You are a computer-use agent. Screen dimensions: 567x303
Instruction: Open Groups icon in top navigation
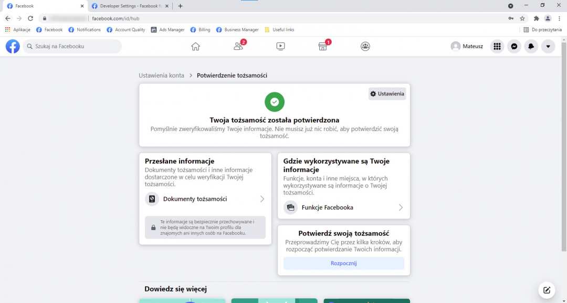pos(365,46)
